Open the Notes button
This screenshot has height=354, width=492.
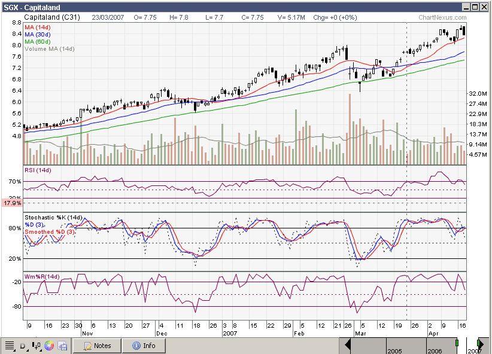(x=97, y=346)
